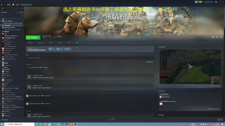Collapse the group containing Company of Heroes 2
The height and width of the screenshot is (126, 225).
1,103
